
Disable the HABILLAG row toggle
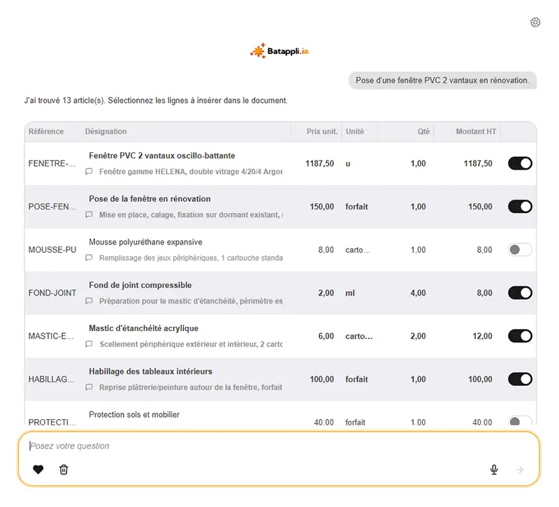tap(520, 379)
